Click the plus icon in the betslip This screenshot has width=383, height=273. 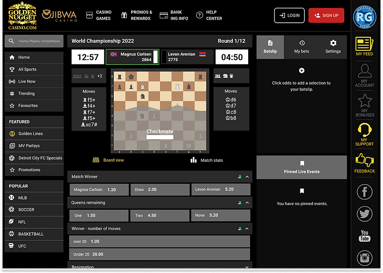(302, 71)
